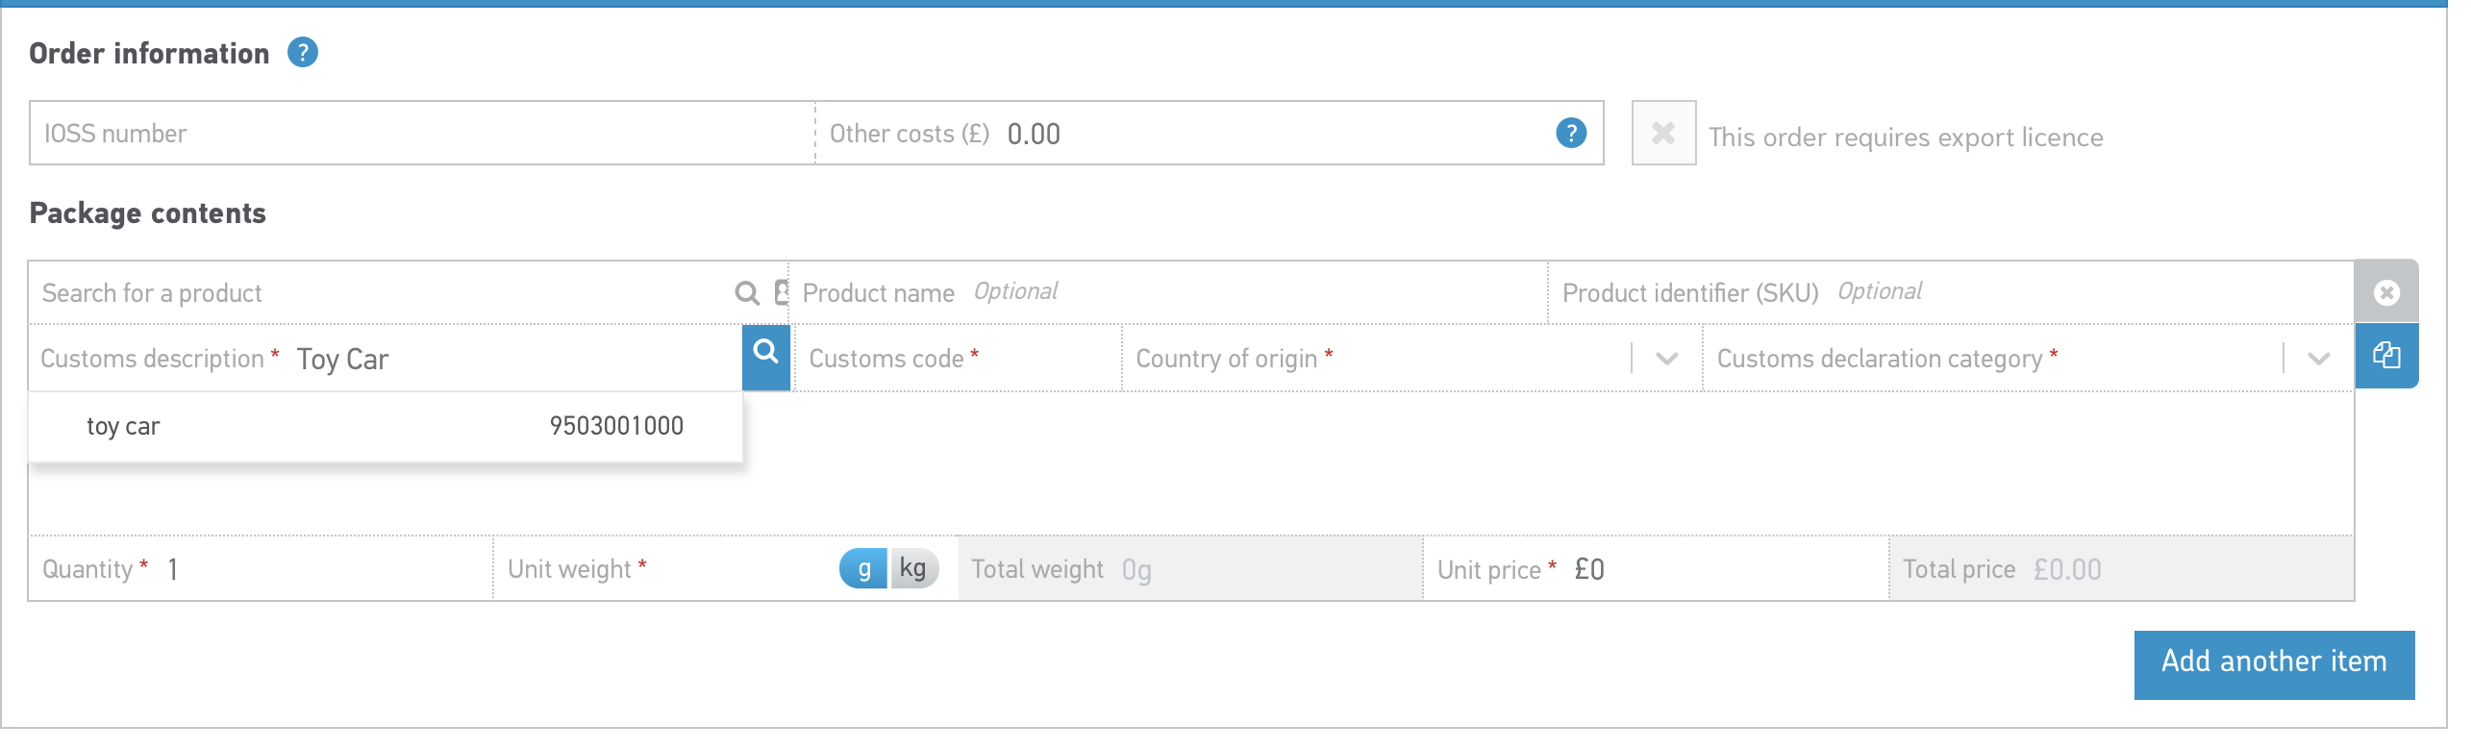
Task: Open the Customs declaration category dropdown
Action: (2318, 359)
